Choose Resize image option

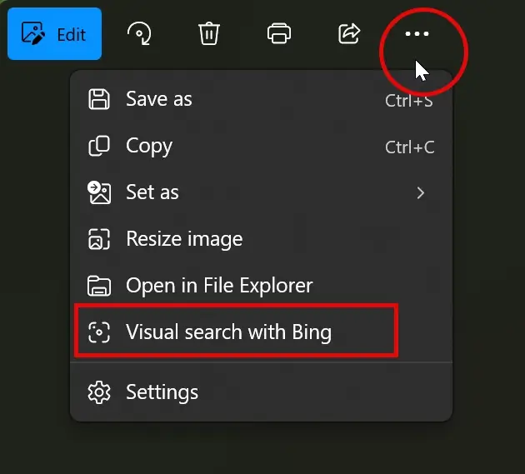point(261,239)
